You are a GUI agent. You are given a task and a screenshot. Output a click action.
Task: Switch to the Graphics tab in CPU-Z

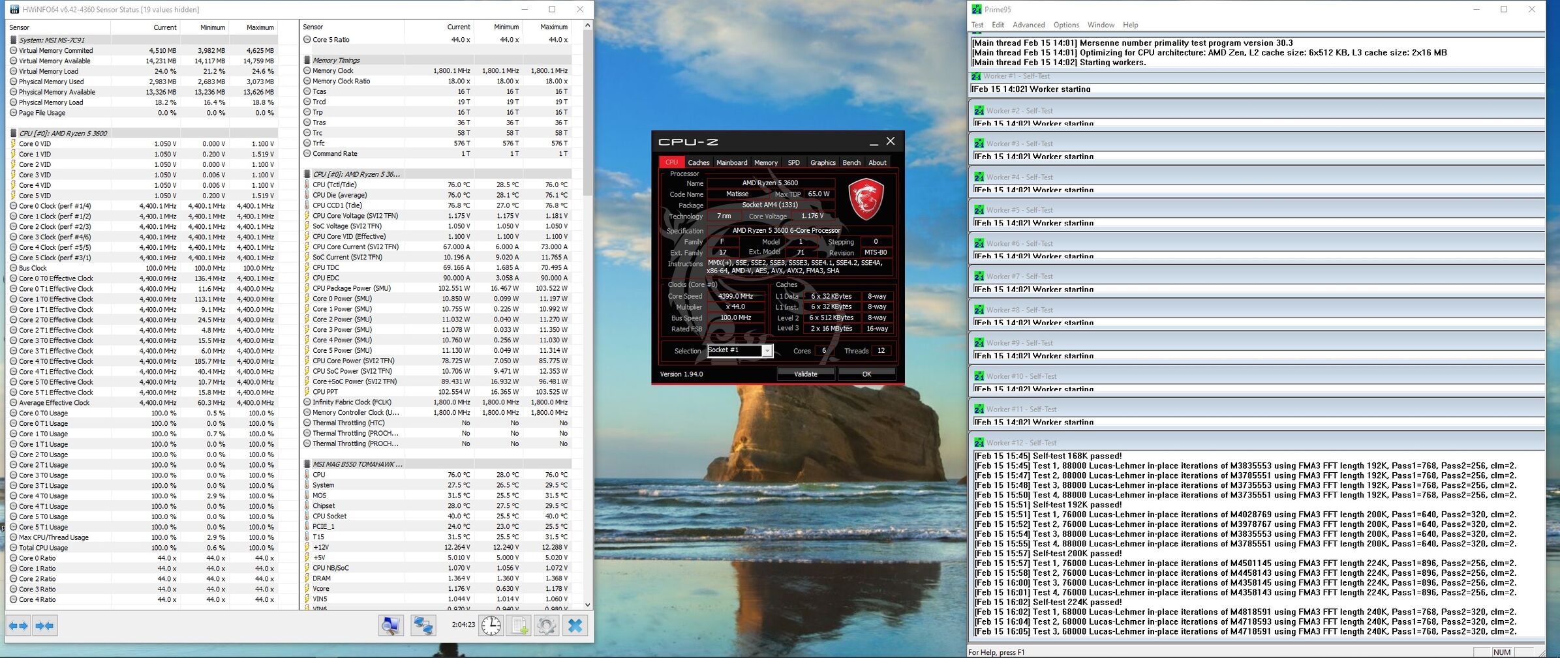click(823, 162)
